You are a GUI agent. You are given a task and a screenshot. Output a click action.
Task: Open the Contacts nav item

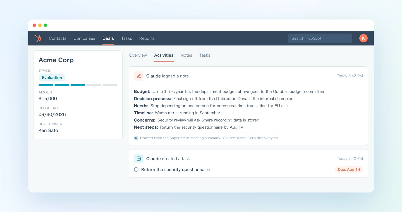click(x=58, y=38)
